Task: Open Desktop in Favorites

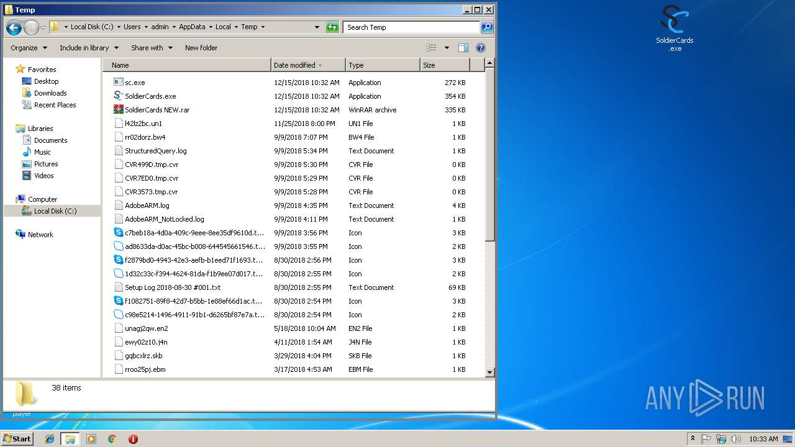Action: coord(46,81)
